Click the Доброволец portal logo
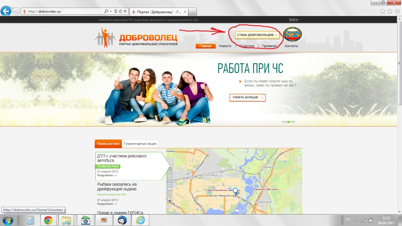This screenshot has height=226, width=402. pos(136,37)
